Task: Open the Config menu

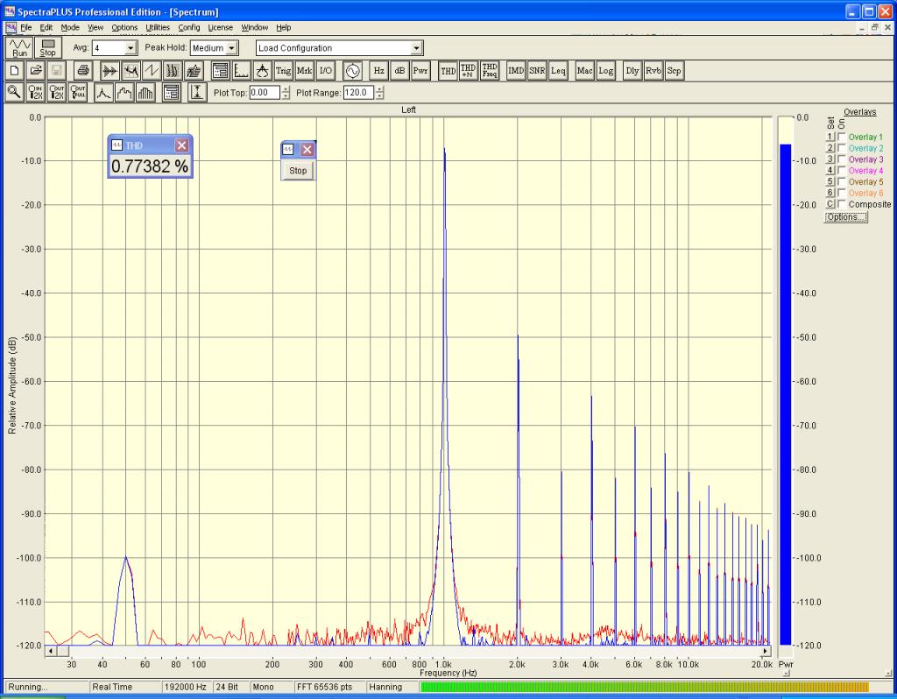Action: pyautogui.click(x=189, y=28)
